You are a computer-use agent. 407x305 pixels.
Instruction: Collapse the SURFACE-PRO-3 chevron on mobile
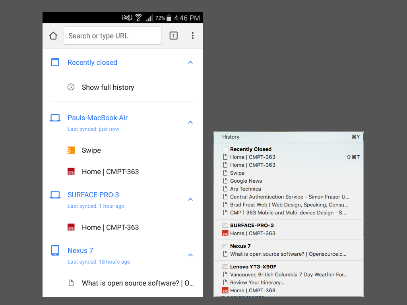(x=190, y=199)
